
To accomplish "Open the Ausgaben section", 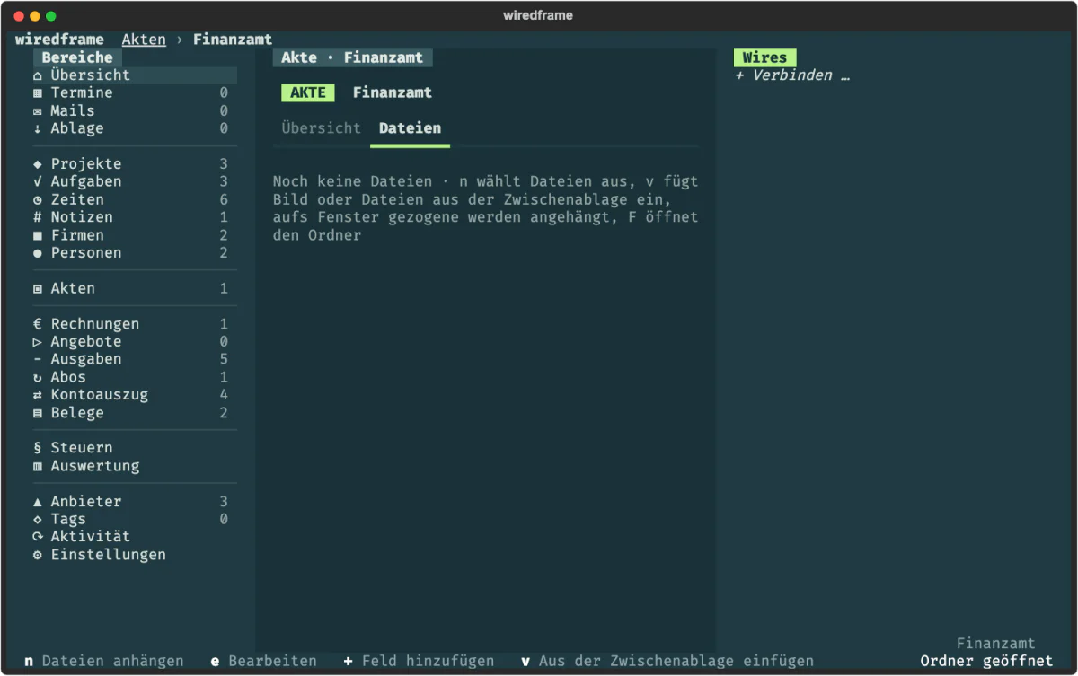I will click(x=135, y=359).
